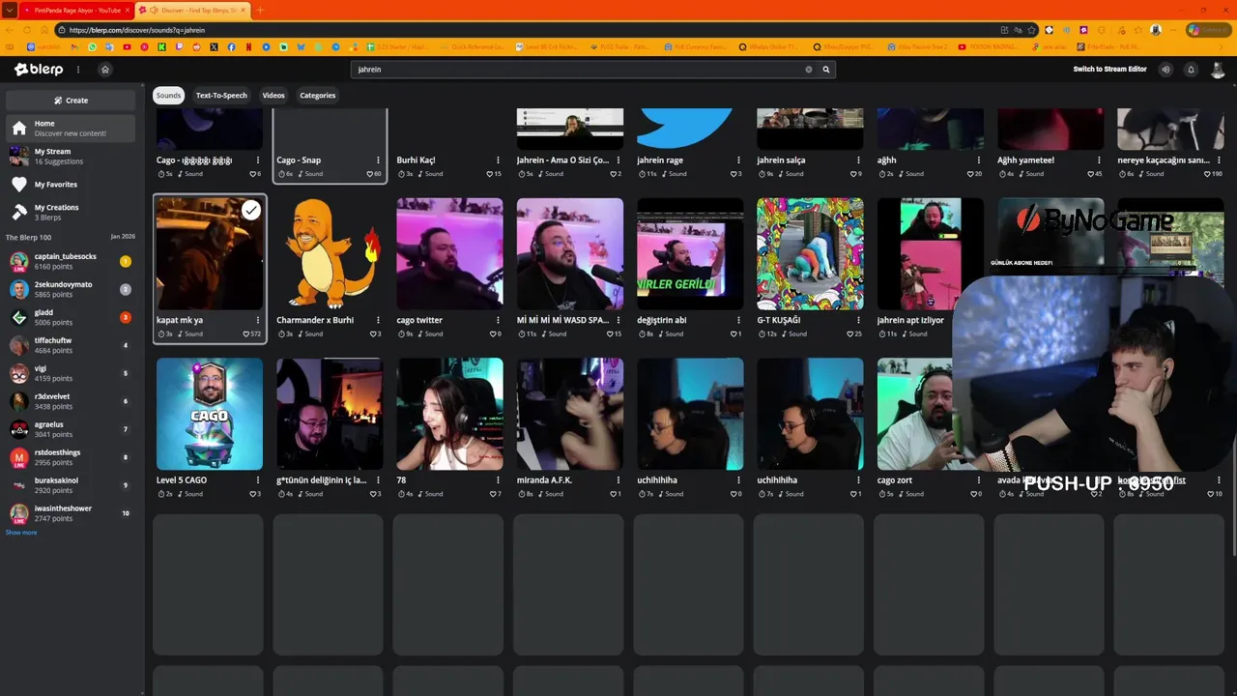Like the Level 5 CAGO sound

[254, 494]
